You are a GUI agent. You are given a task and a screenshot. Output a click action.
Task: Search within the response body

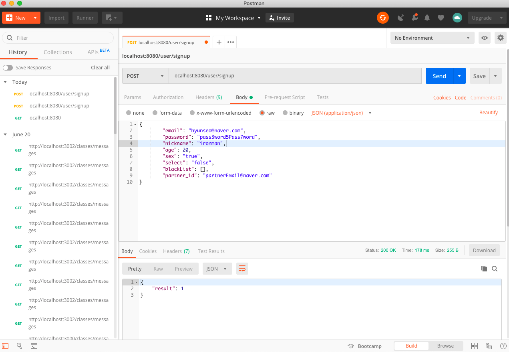click(x=495, y=269)
